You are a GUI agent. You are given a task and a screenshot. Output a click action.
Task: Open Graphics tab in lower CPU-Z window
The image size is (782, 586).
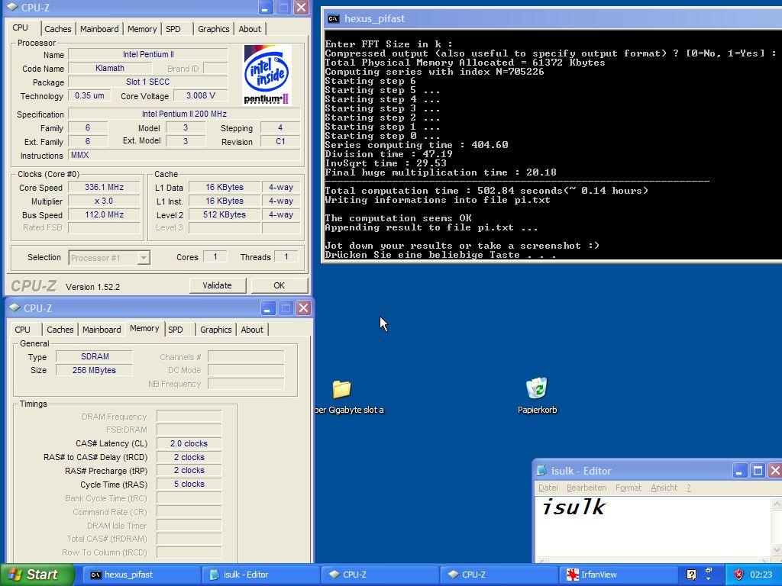[x=216, y=330]
